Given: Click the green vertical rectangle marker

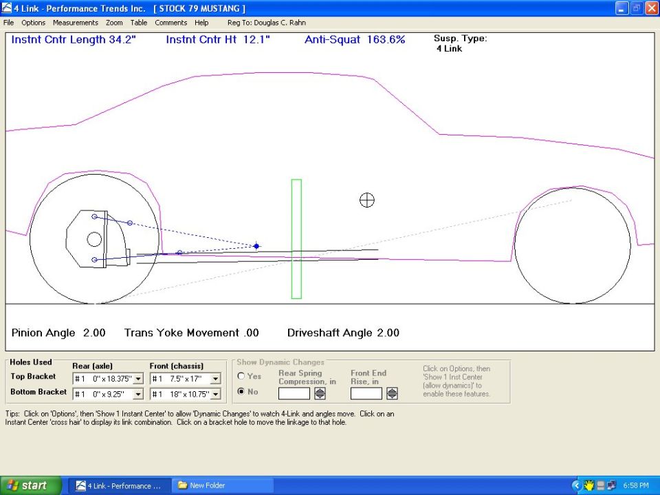Looking at the screenshot, I should click(x=296, y=239).
